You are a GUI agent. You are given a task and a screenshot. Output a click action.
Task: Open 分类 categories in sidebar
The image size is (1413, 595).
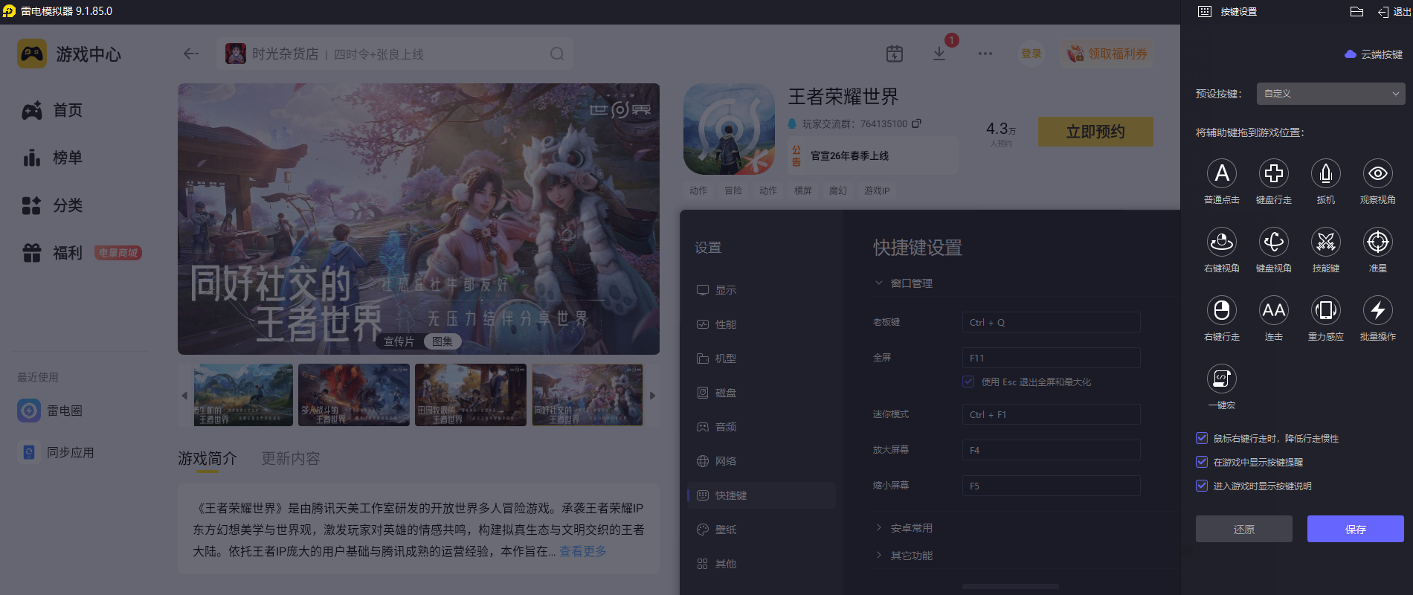52,206
